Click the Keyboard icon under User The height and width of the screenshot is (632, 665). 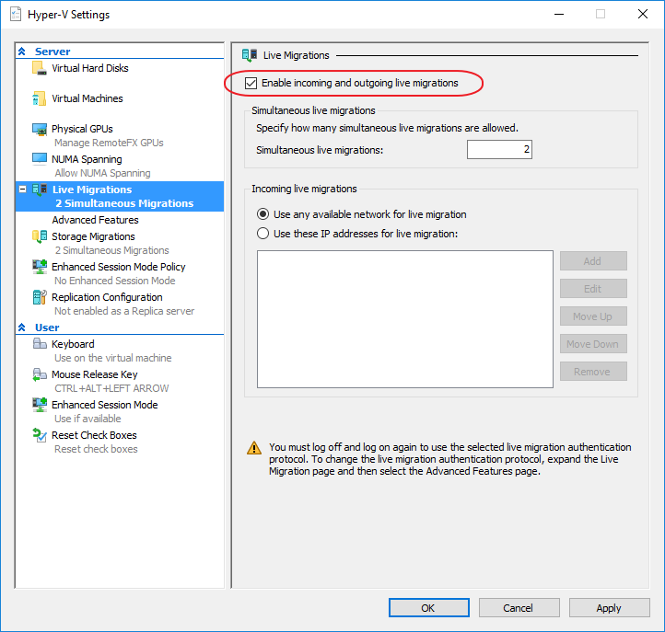coord(40,343)
